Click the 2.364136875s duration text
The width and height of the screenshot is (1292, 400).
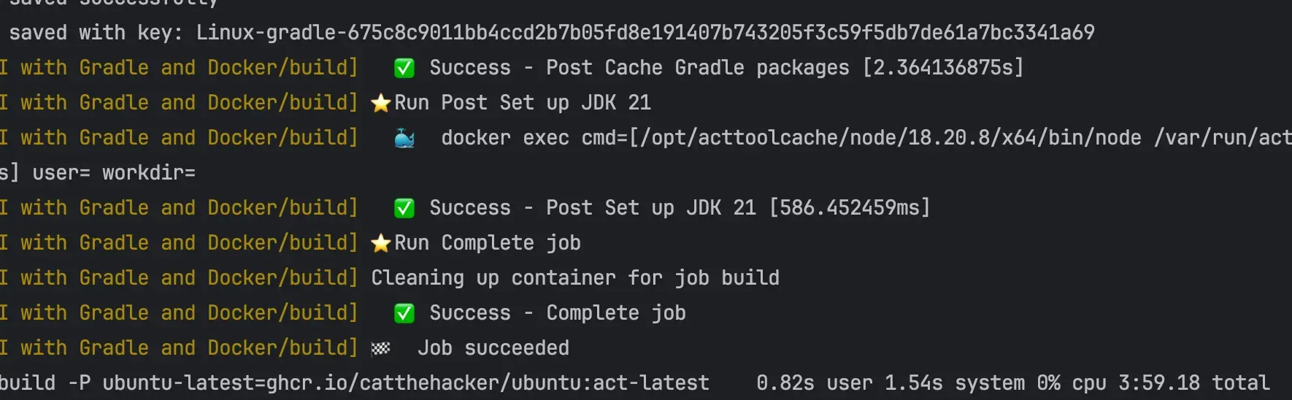tap(943, 68)
